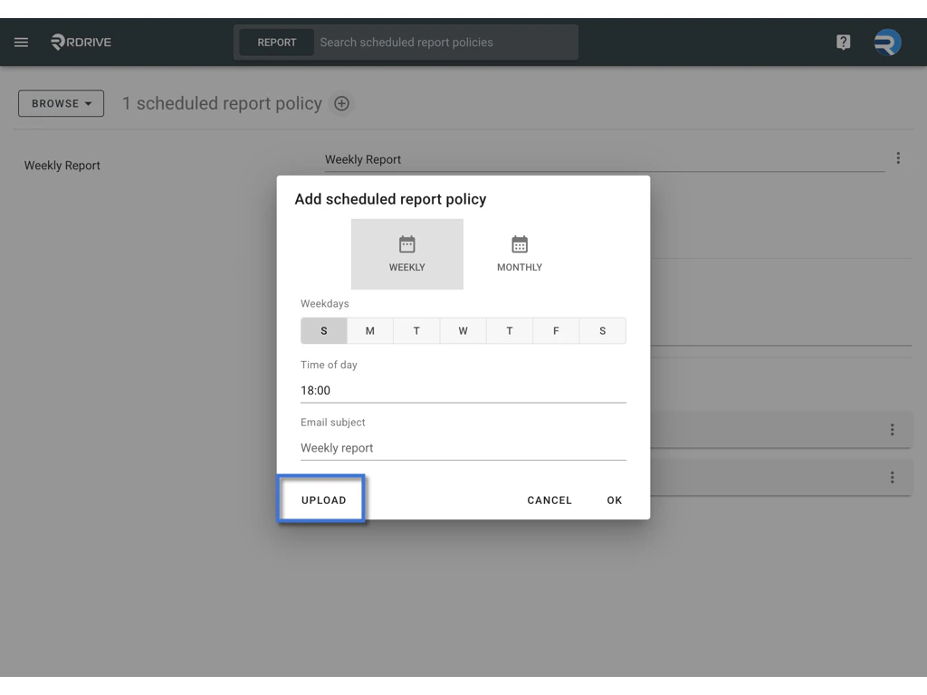This screenshot has width=927, height=695.
Task: Toggle Monday in the Weekdays selector
Action: click(369, 330)
